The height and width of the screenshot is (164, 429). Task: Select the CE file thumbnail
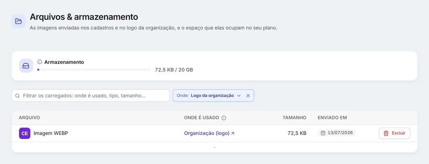[25, 133]
